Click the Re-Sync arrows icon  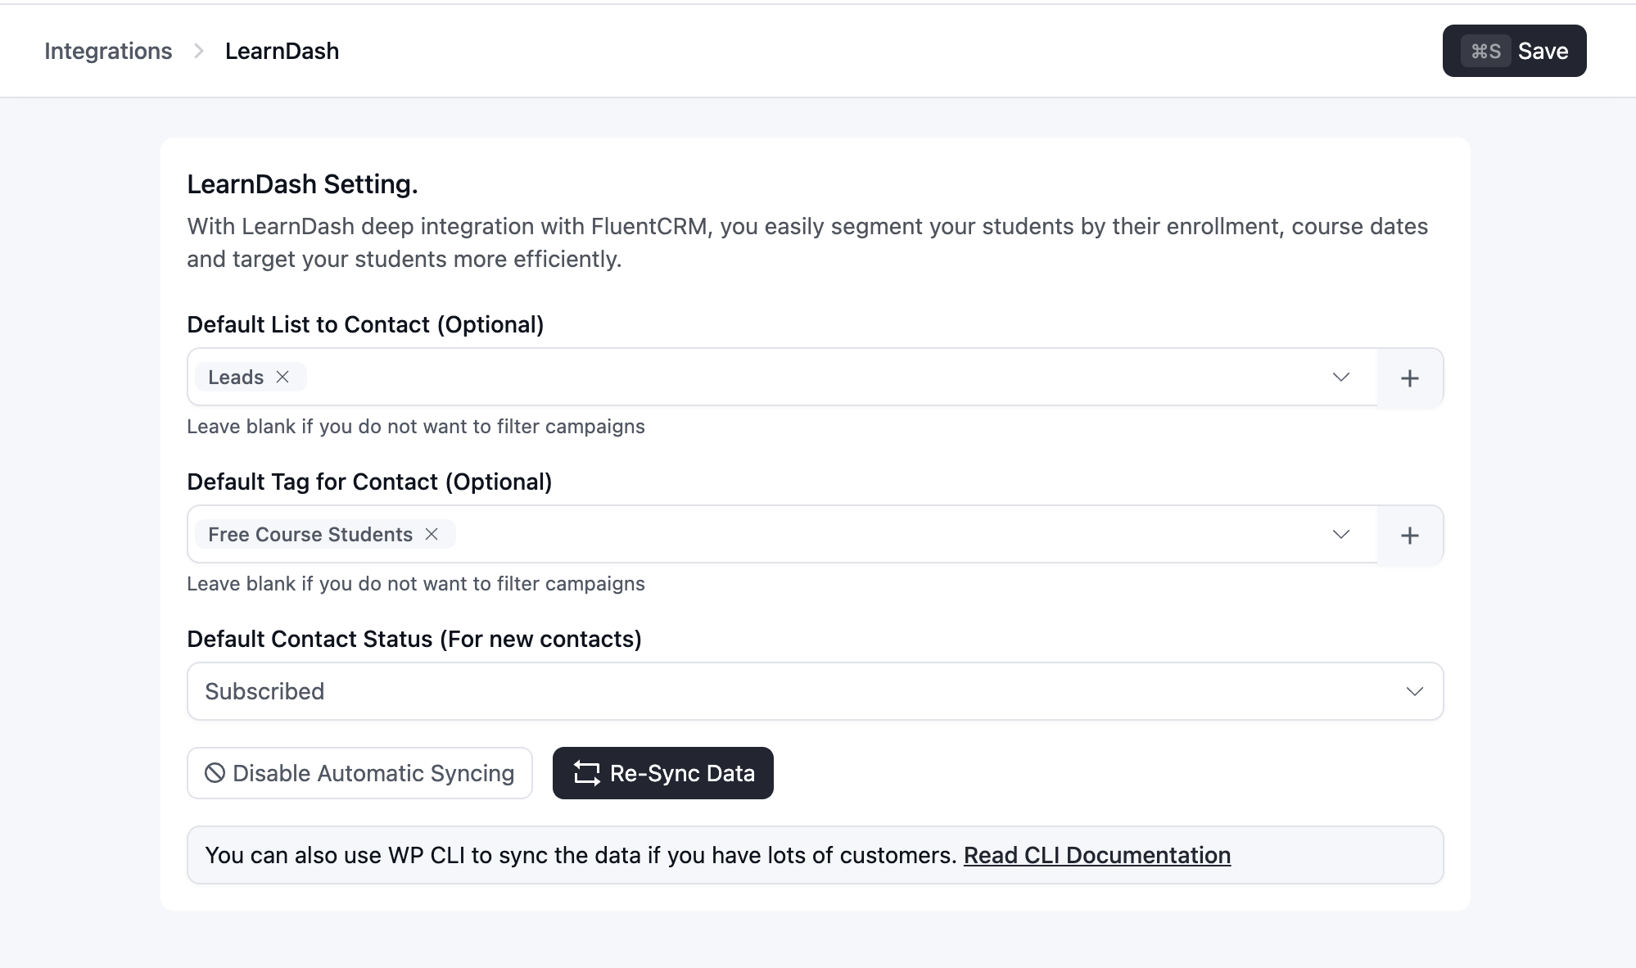(x=586, y=773)
